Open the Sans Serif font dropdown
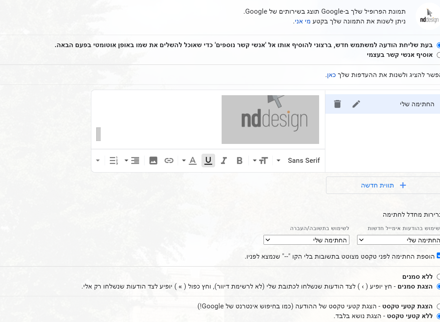Viewport: 440px width, 322px height. tap(304, 161)
